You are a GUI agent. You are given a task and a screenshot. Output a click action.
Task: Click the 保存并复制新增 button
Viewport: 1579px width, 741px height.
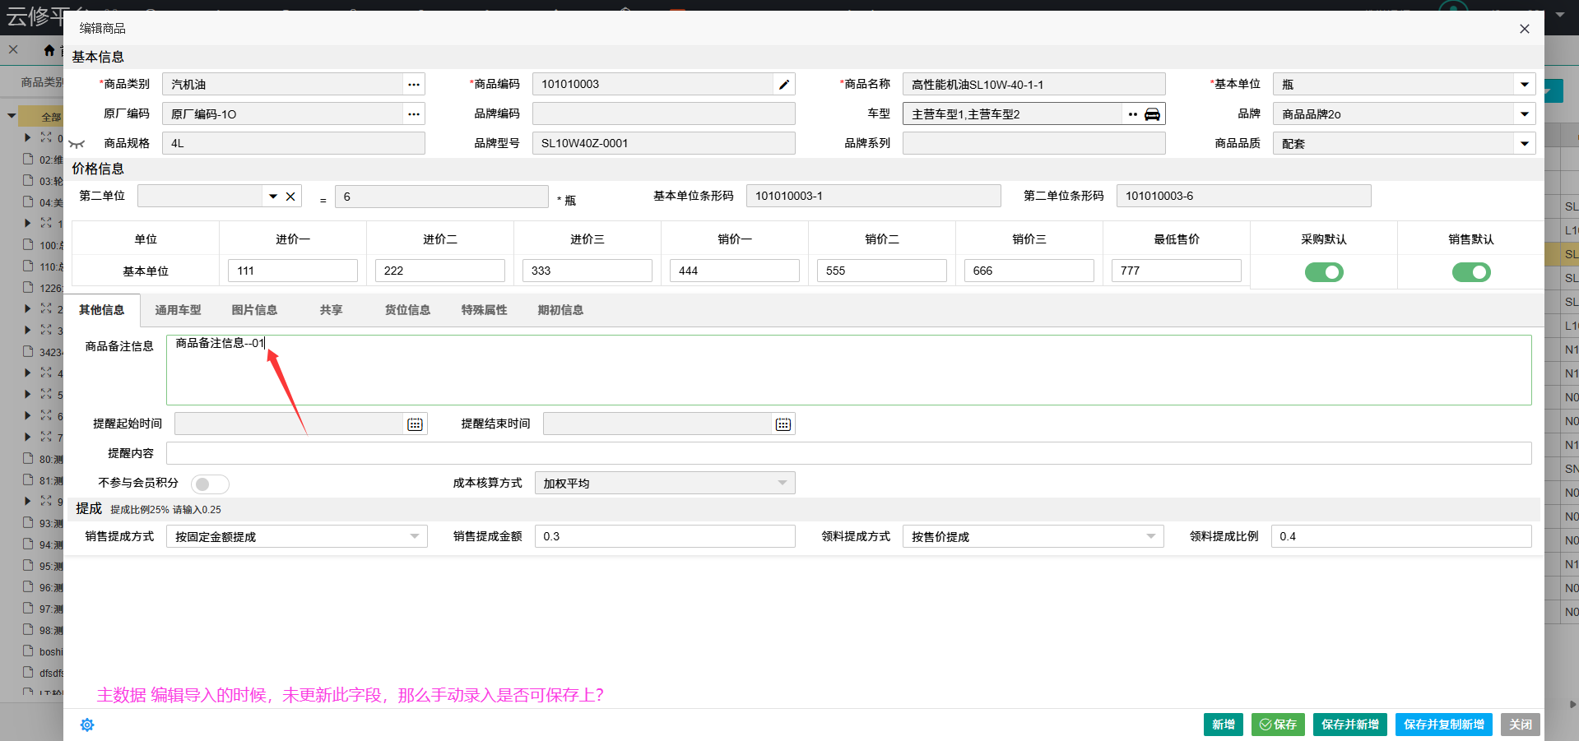tap(1443, 725)
